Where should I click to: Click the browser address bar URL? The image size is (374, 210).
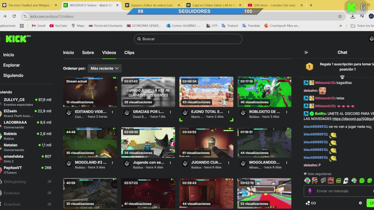[52, 16]
